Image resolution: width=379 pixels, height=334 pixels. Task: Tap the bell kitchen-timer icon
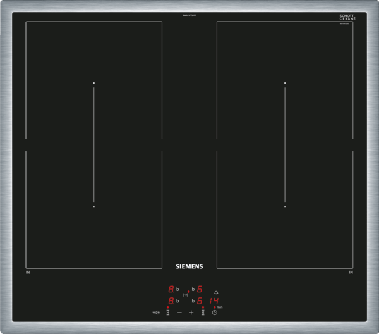click(216, 293)
